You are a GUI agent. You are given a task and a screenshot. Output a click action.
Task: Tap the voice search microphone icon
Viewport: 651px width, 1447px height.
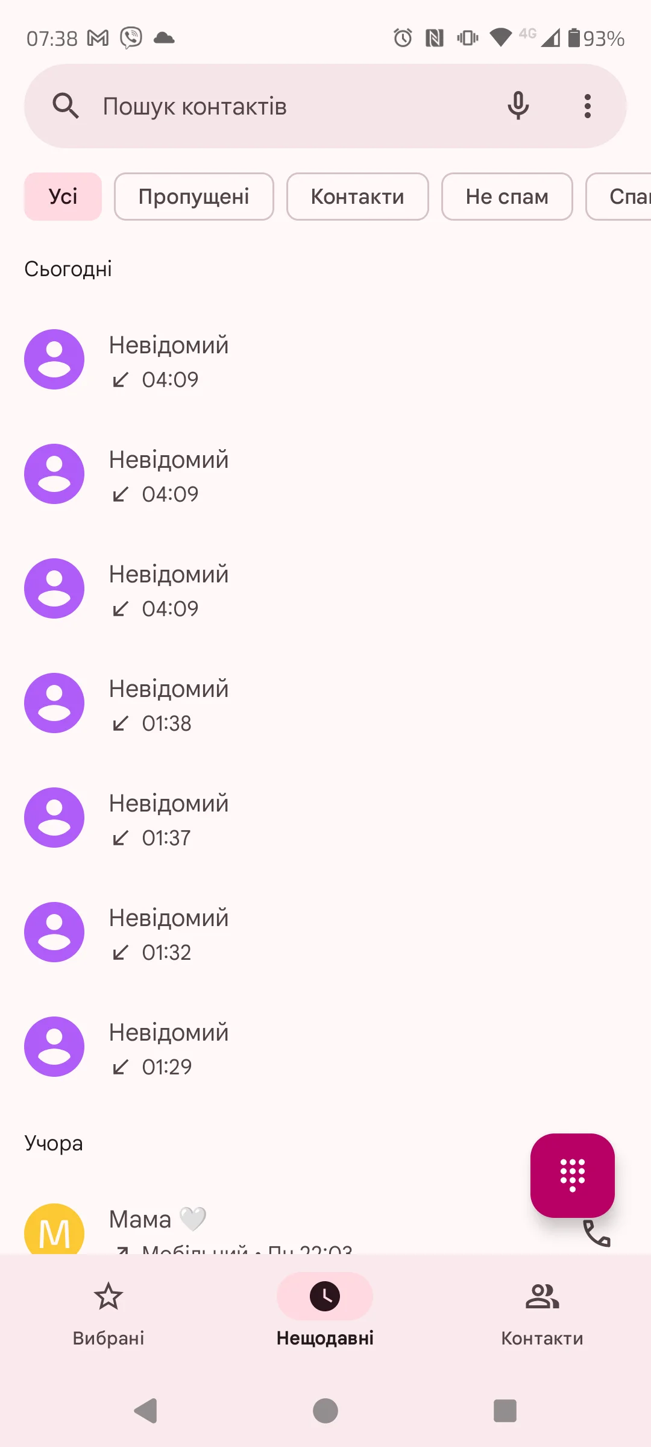click(518, 106)
